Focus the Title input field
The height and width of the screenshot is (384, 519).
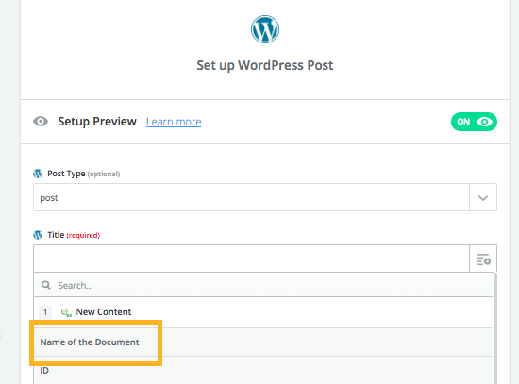(251, 259)
